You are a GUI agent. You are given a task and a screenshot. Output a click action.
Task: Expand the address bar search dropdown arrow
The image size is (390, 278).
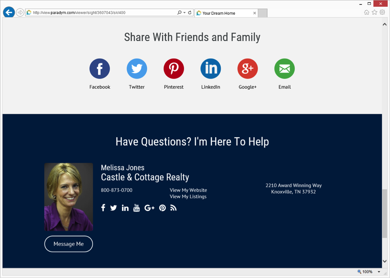[x=184, y=13]
